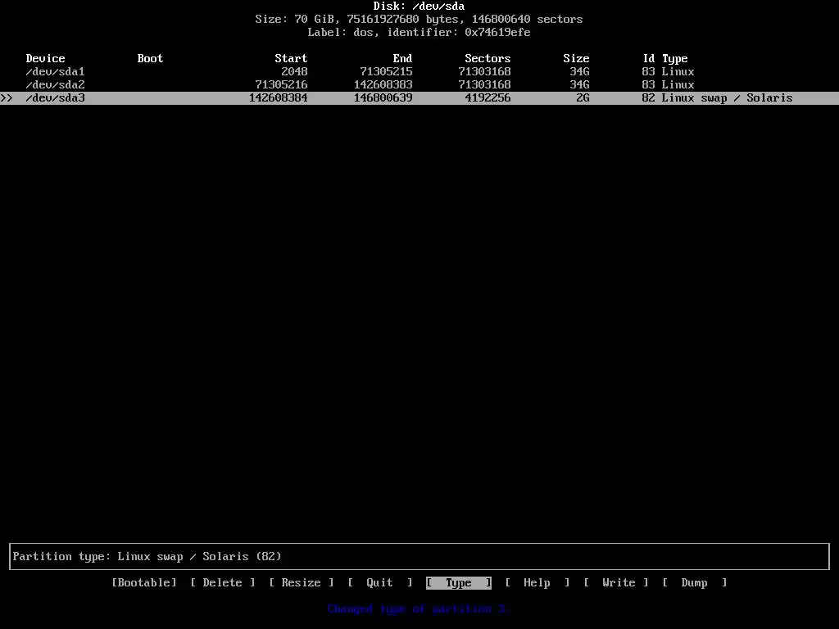Click the Partition type info box
The height and width of the screenshot is (629, 839).
(419, 556)
